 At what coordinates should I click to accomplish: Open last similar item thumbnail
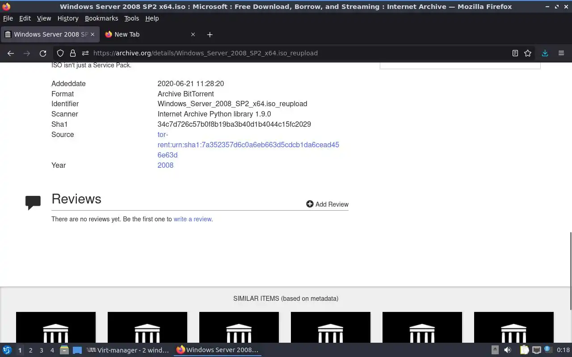514,327
